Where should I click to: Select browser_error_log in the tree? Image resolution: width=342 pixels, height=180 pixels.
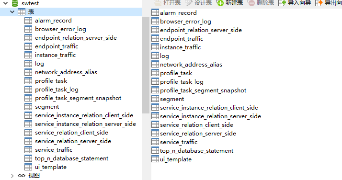(x=60, y=29)
